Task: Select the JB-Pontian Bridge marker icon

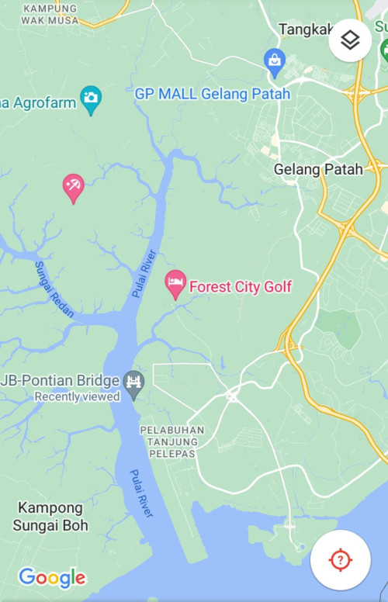Action: tap(133, 385)
